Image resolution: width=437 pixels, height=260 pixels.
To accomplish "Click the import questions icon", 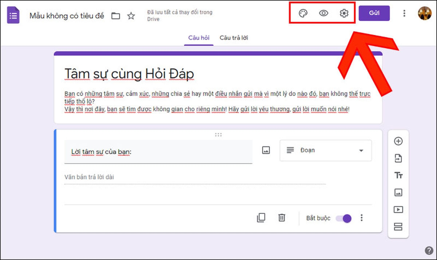I will 398,158.
